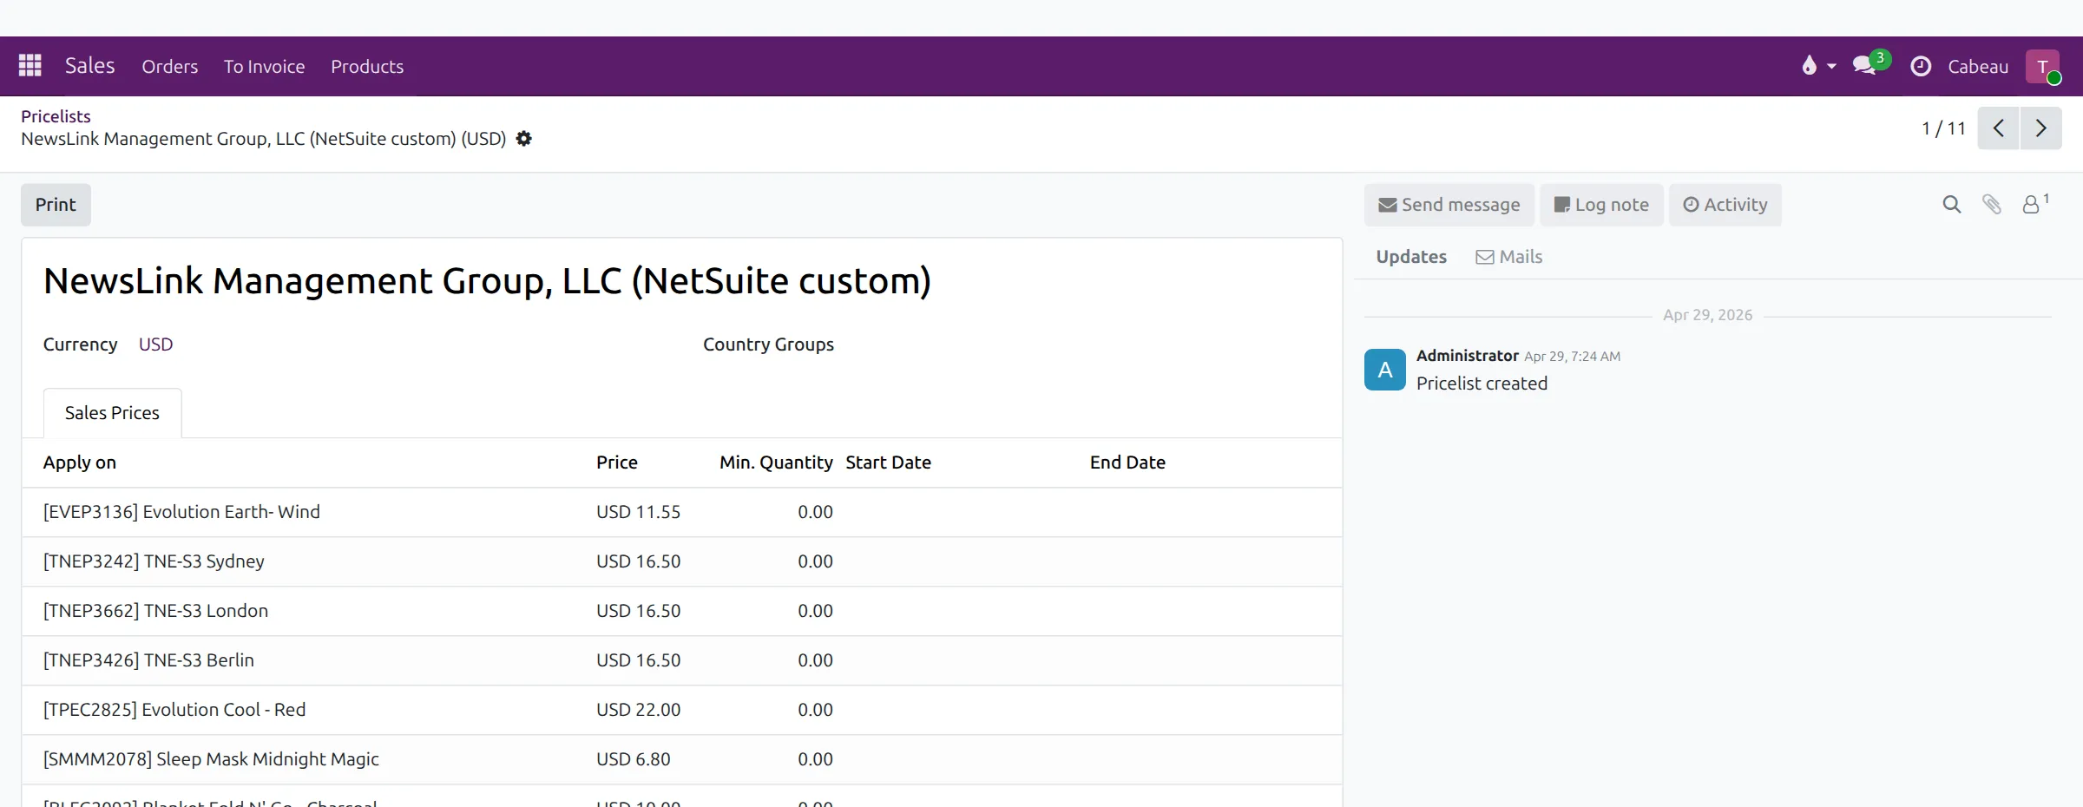
Task: Sort by Apply on column header
Action: pyautogui.click(x=80, y=463)
